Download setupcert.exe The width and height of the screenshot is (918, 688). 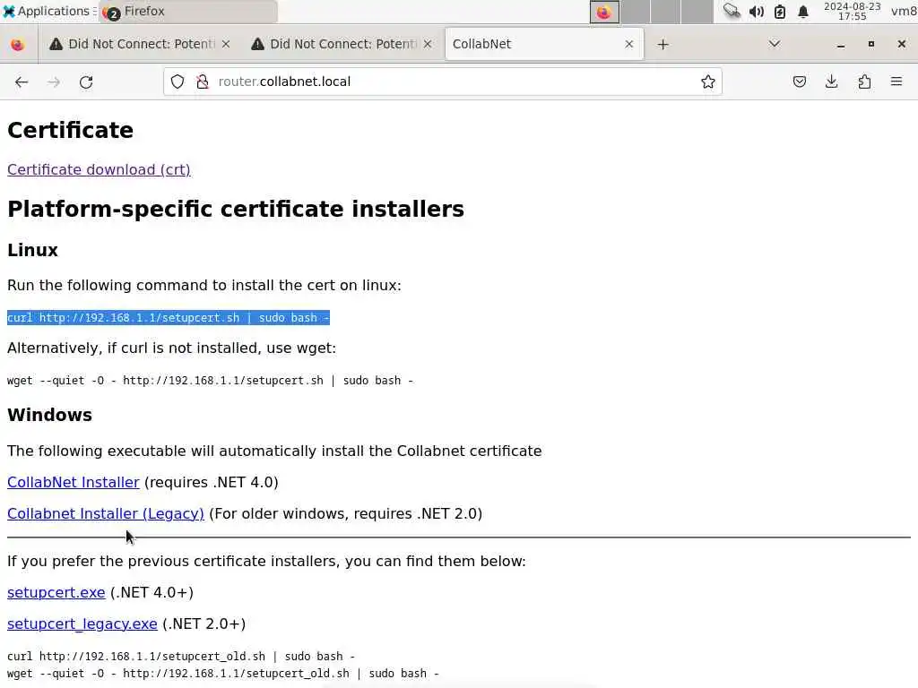[56, 593]
